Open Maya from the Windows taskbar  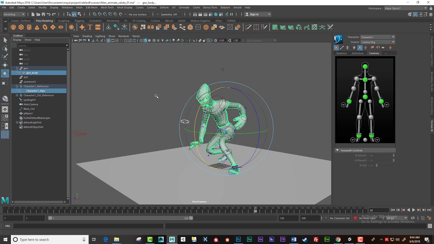(172, 240)
